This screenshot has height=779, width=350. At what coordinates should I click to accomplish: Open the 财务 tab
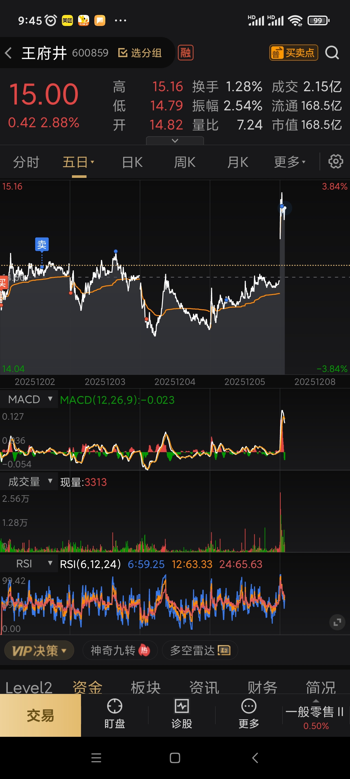pyautogui.click(x=262, y=687)
